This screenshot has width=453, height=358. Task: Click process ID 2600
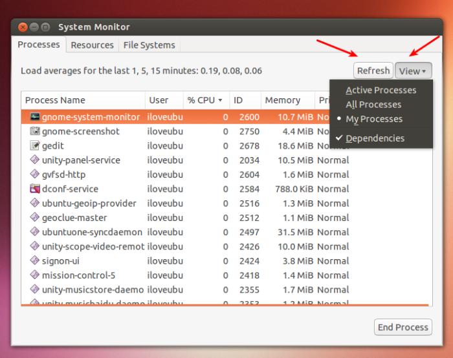249,117
